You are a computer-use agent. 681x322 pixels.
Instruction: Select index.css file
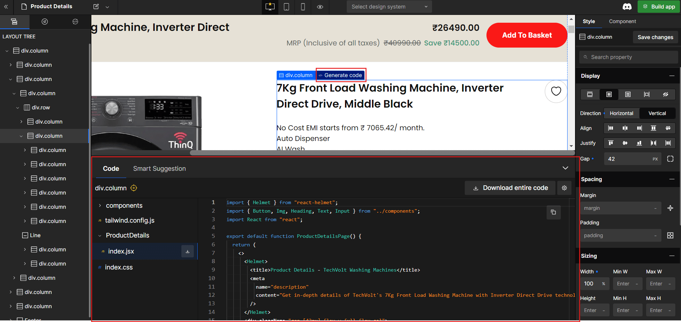coord(119,267)
